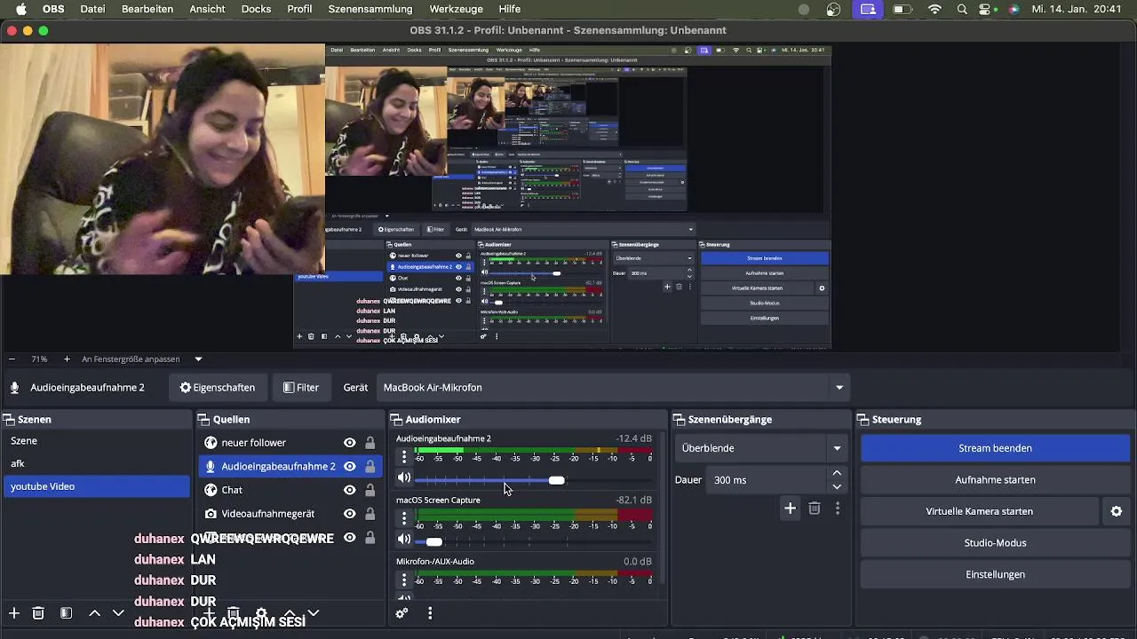This screenshot has height=639, width=1137.
Task: Mute Audioeingabeaufnahme 2 with speaker icon
Action: point(404,478)
